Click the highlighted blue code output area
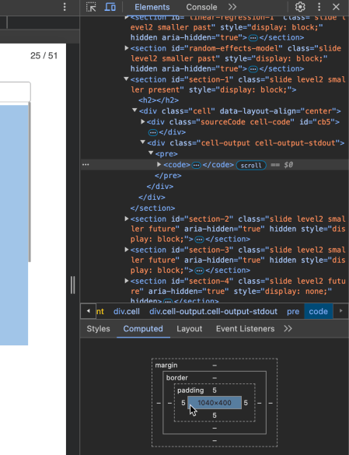Viewport: 349px width, 455px height. [14, 225]
